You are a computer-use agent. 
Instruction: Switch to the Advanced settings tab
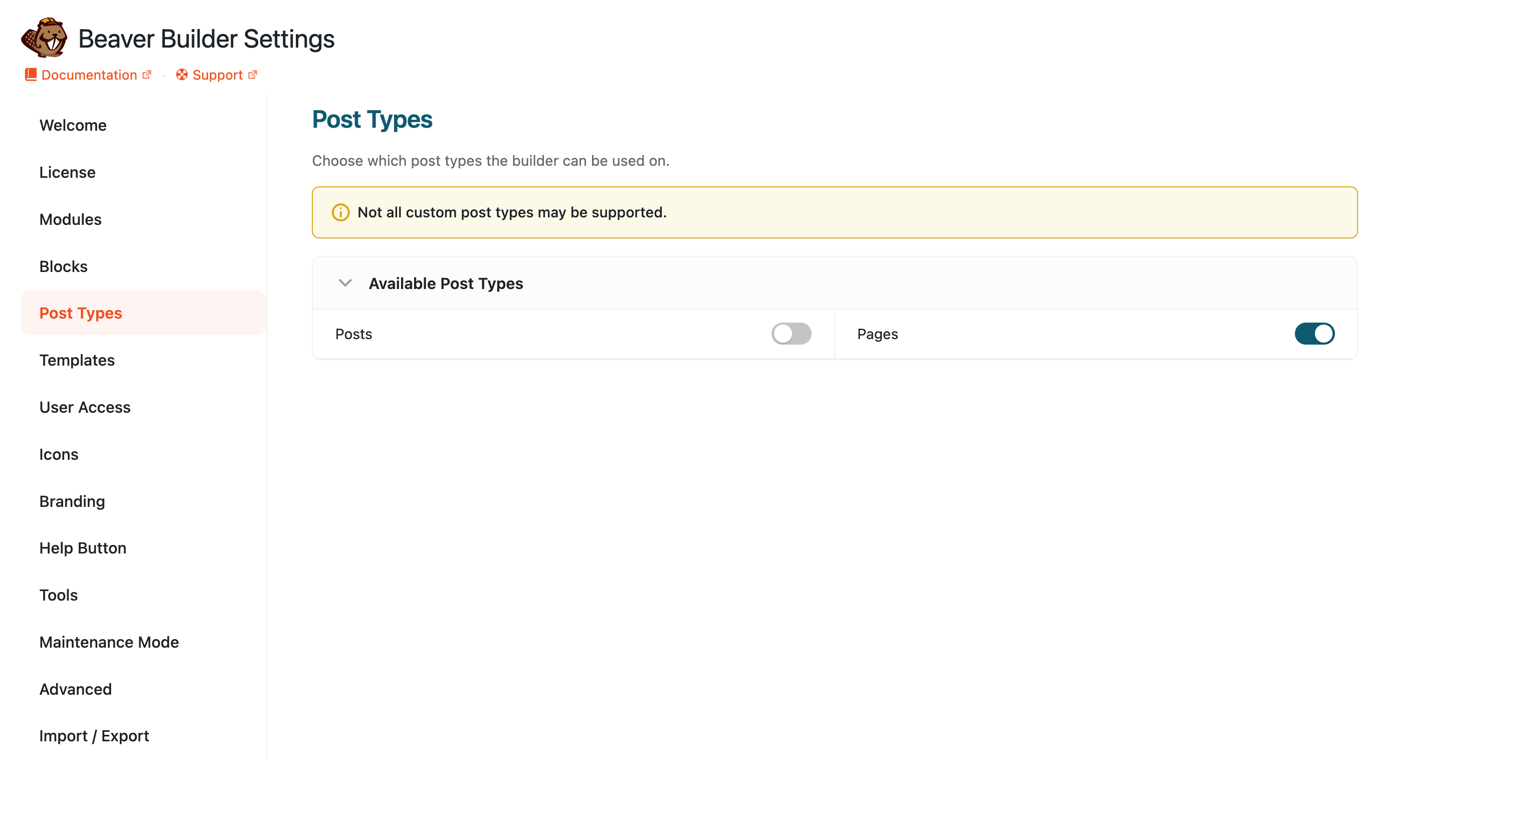pyautogui.click(x=144, y=689)
